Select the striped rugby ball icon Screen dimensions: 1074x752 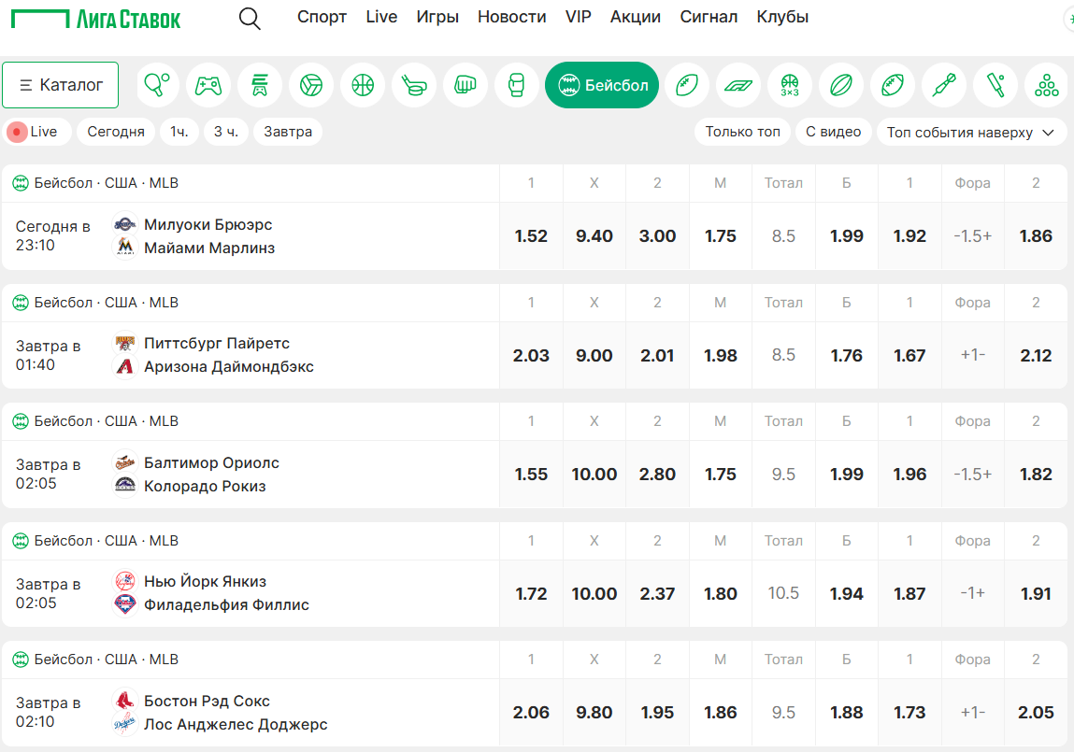tap(841, 85)
